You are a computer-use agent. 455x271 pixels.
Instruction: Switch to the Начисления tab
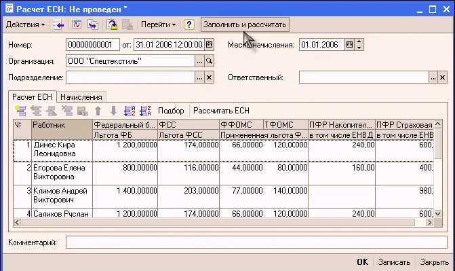coord(81,97)
